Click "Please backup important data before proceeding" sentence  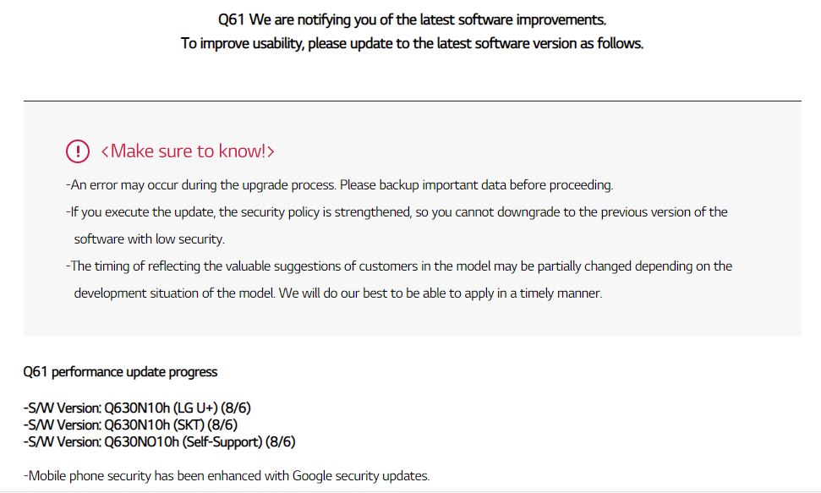point(476,184)
